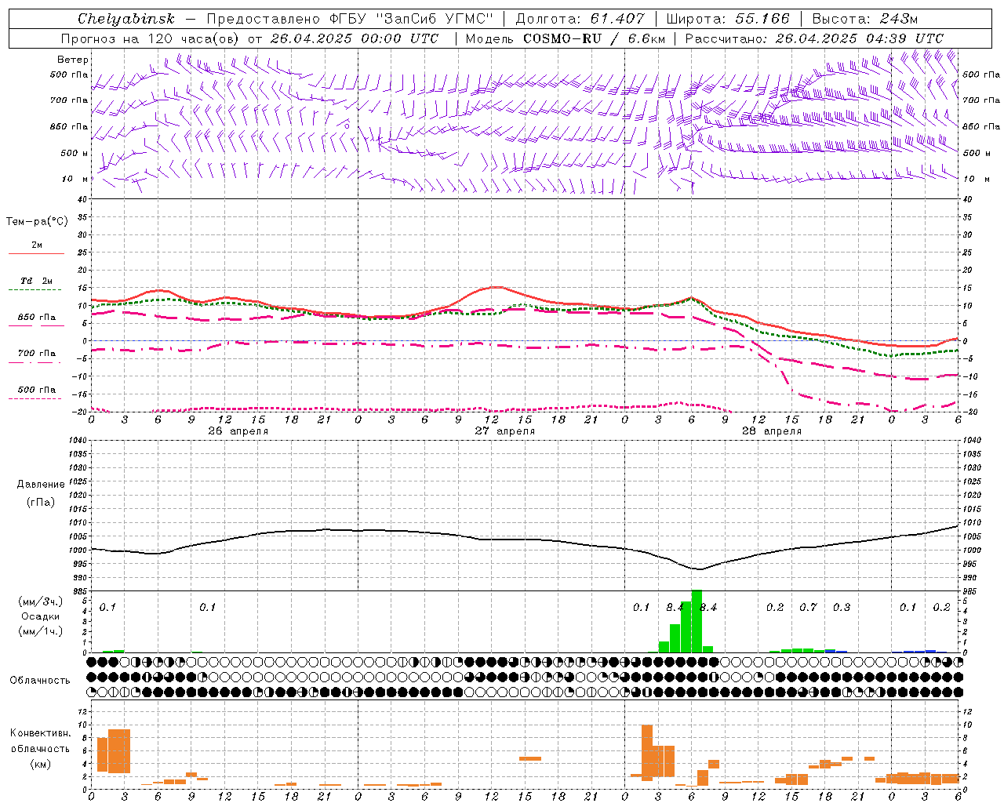Click the "700 гПа" entry in temperature legend
This screenshot has height=803, width=1004.
pyautogui.click(x=37, y=354)
